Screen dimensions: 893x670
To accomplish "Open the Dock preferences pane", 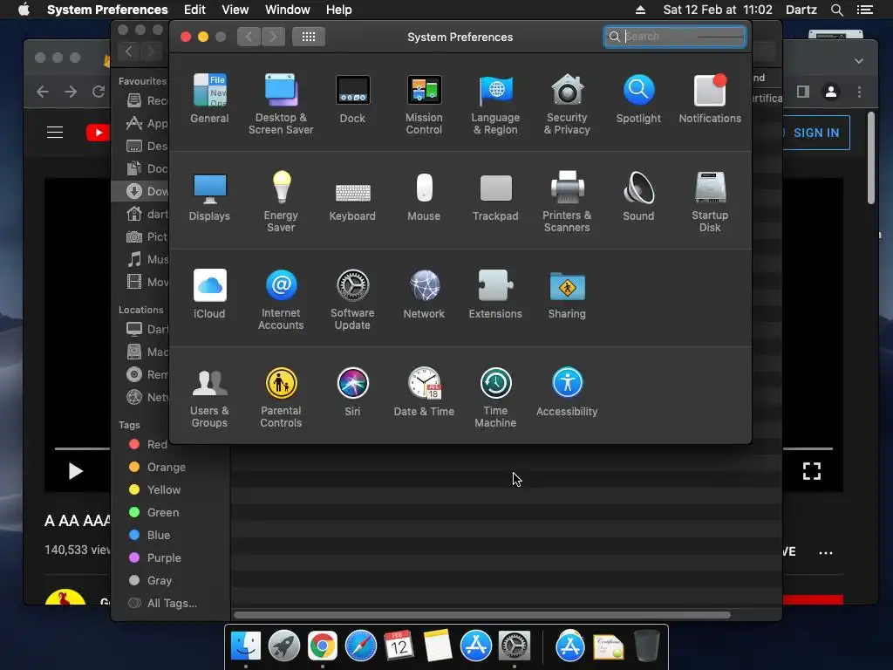I will coord(352,98).
